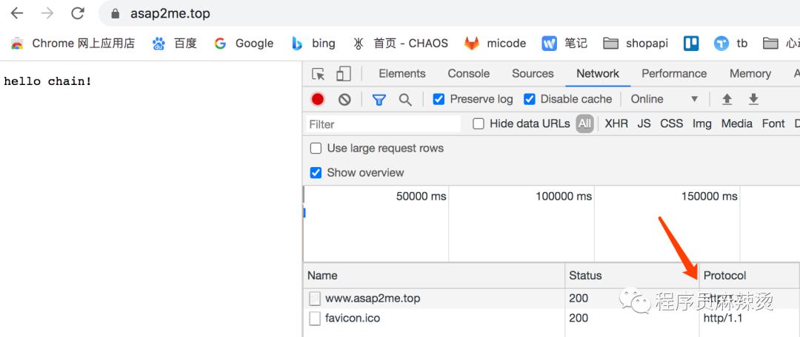This screenshot has width=800, height=337.
Task: Click the http/1.1 protocol cell
Action: click(723, 319)
